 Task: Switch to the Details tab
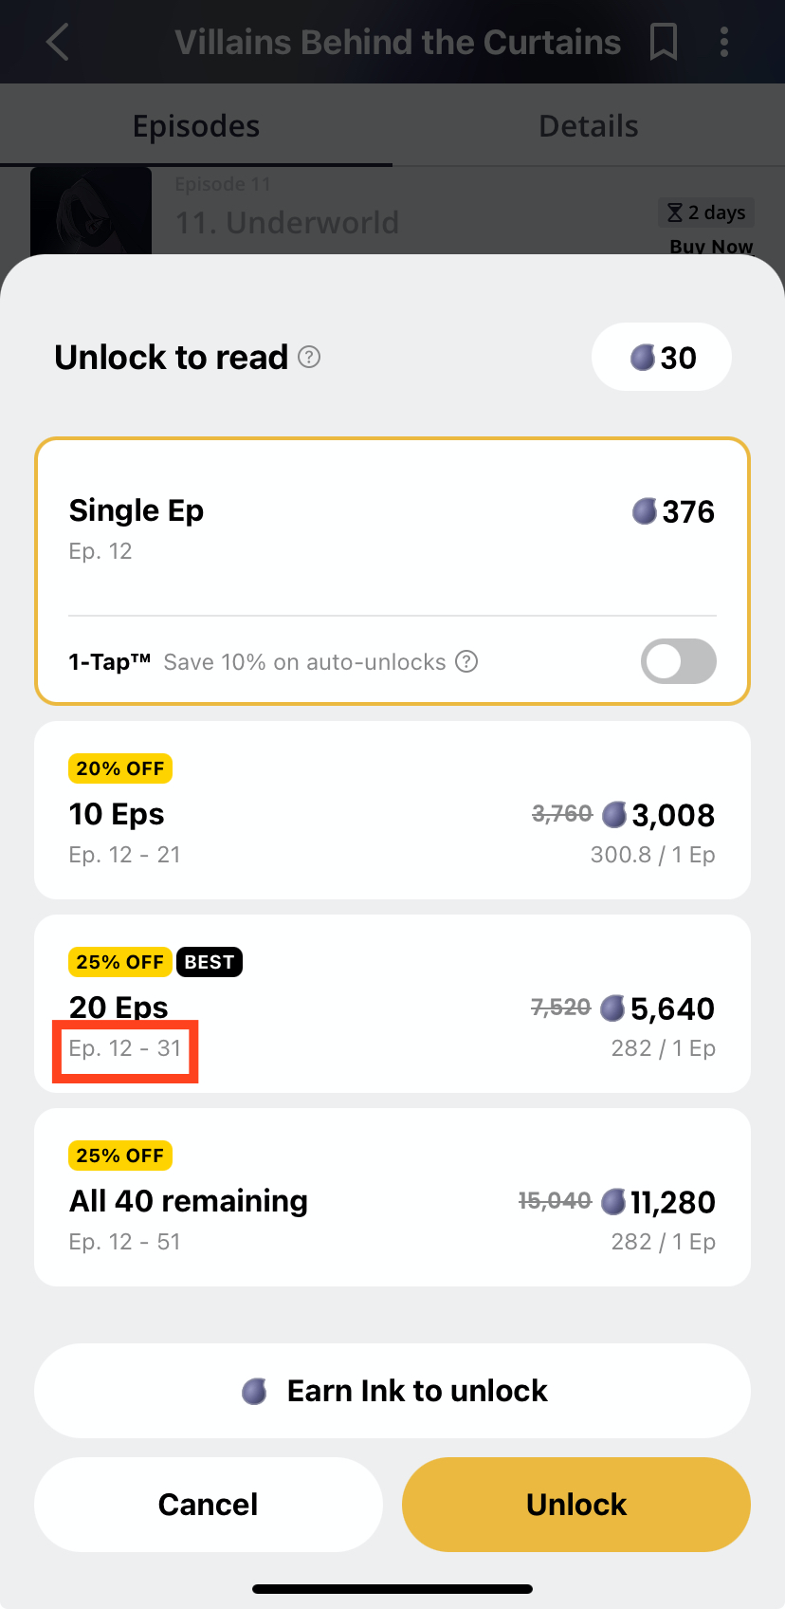tap(589, 126)
